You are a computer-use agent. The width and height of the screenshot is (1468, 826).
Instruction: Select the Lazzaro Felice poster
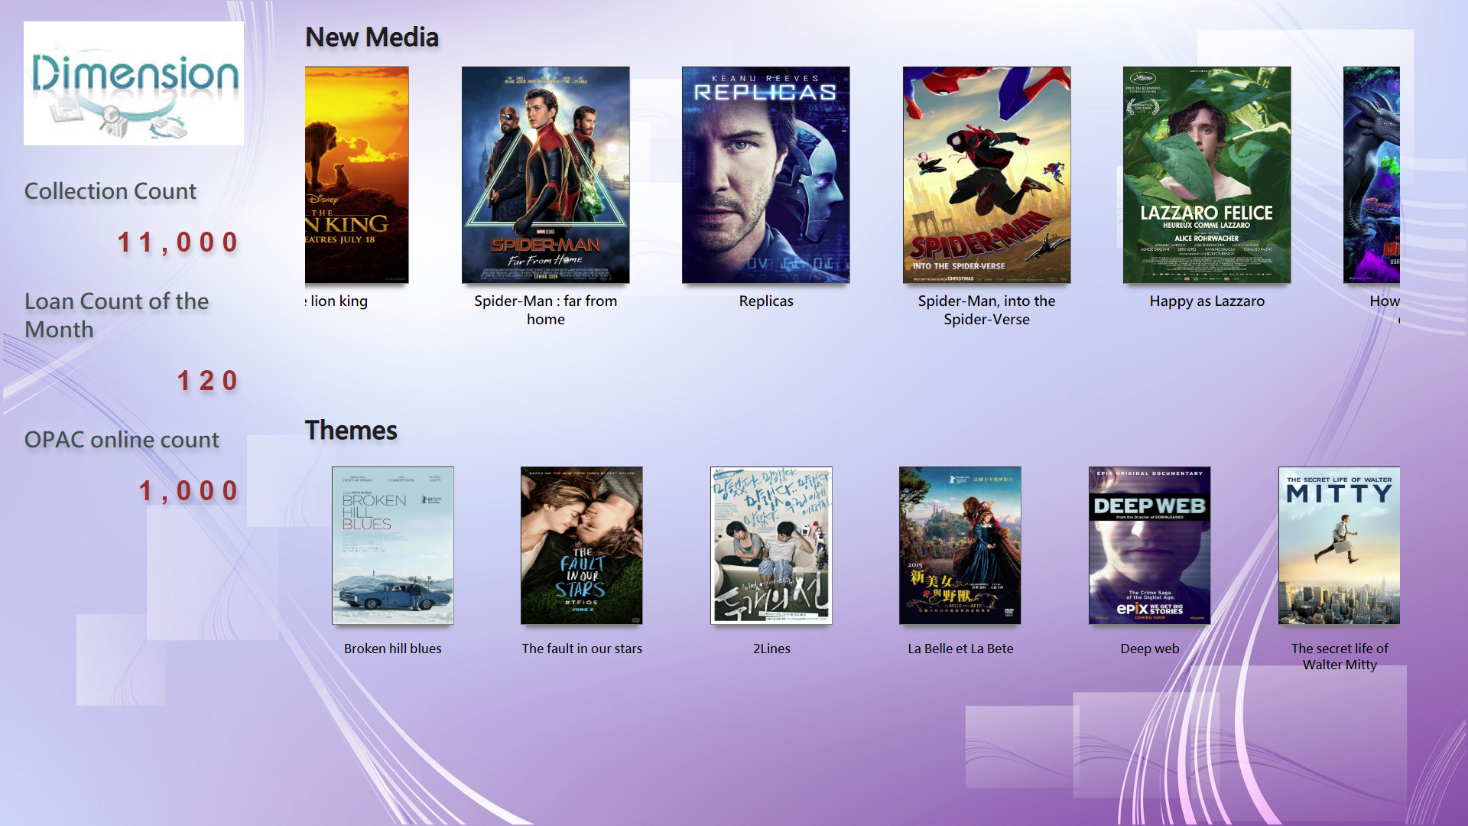1207,175
